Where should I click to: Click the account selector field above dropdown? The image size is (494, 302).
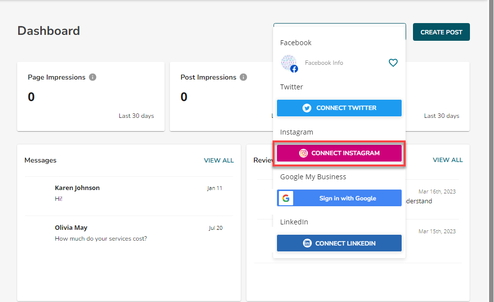(340, 25)
